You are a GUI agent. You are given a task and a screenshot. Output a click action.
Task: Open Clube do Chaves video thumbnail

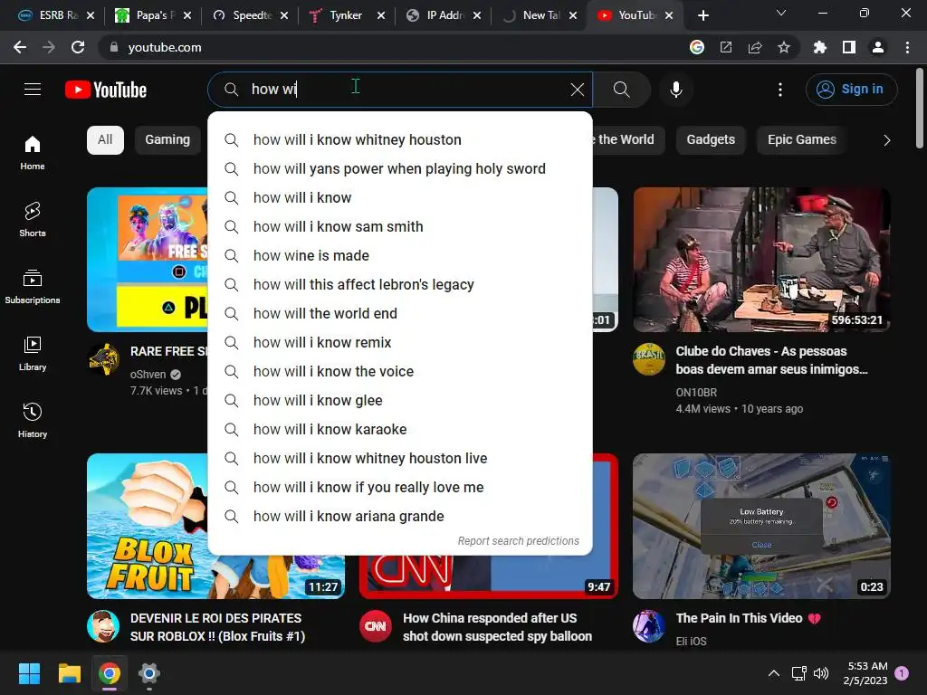(761, 260)
